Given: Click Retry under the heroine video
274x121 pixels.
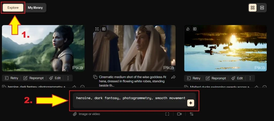Looking at the screenshot, I should [12, 78].
